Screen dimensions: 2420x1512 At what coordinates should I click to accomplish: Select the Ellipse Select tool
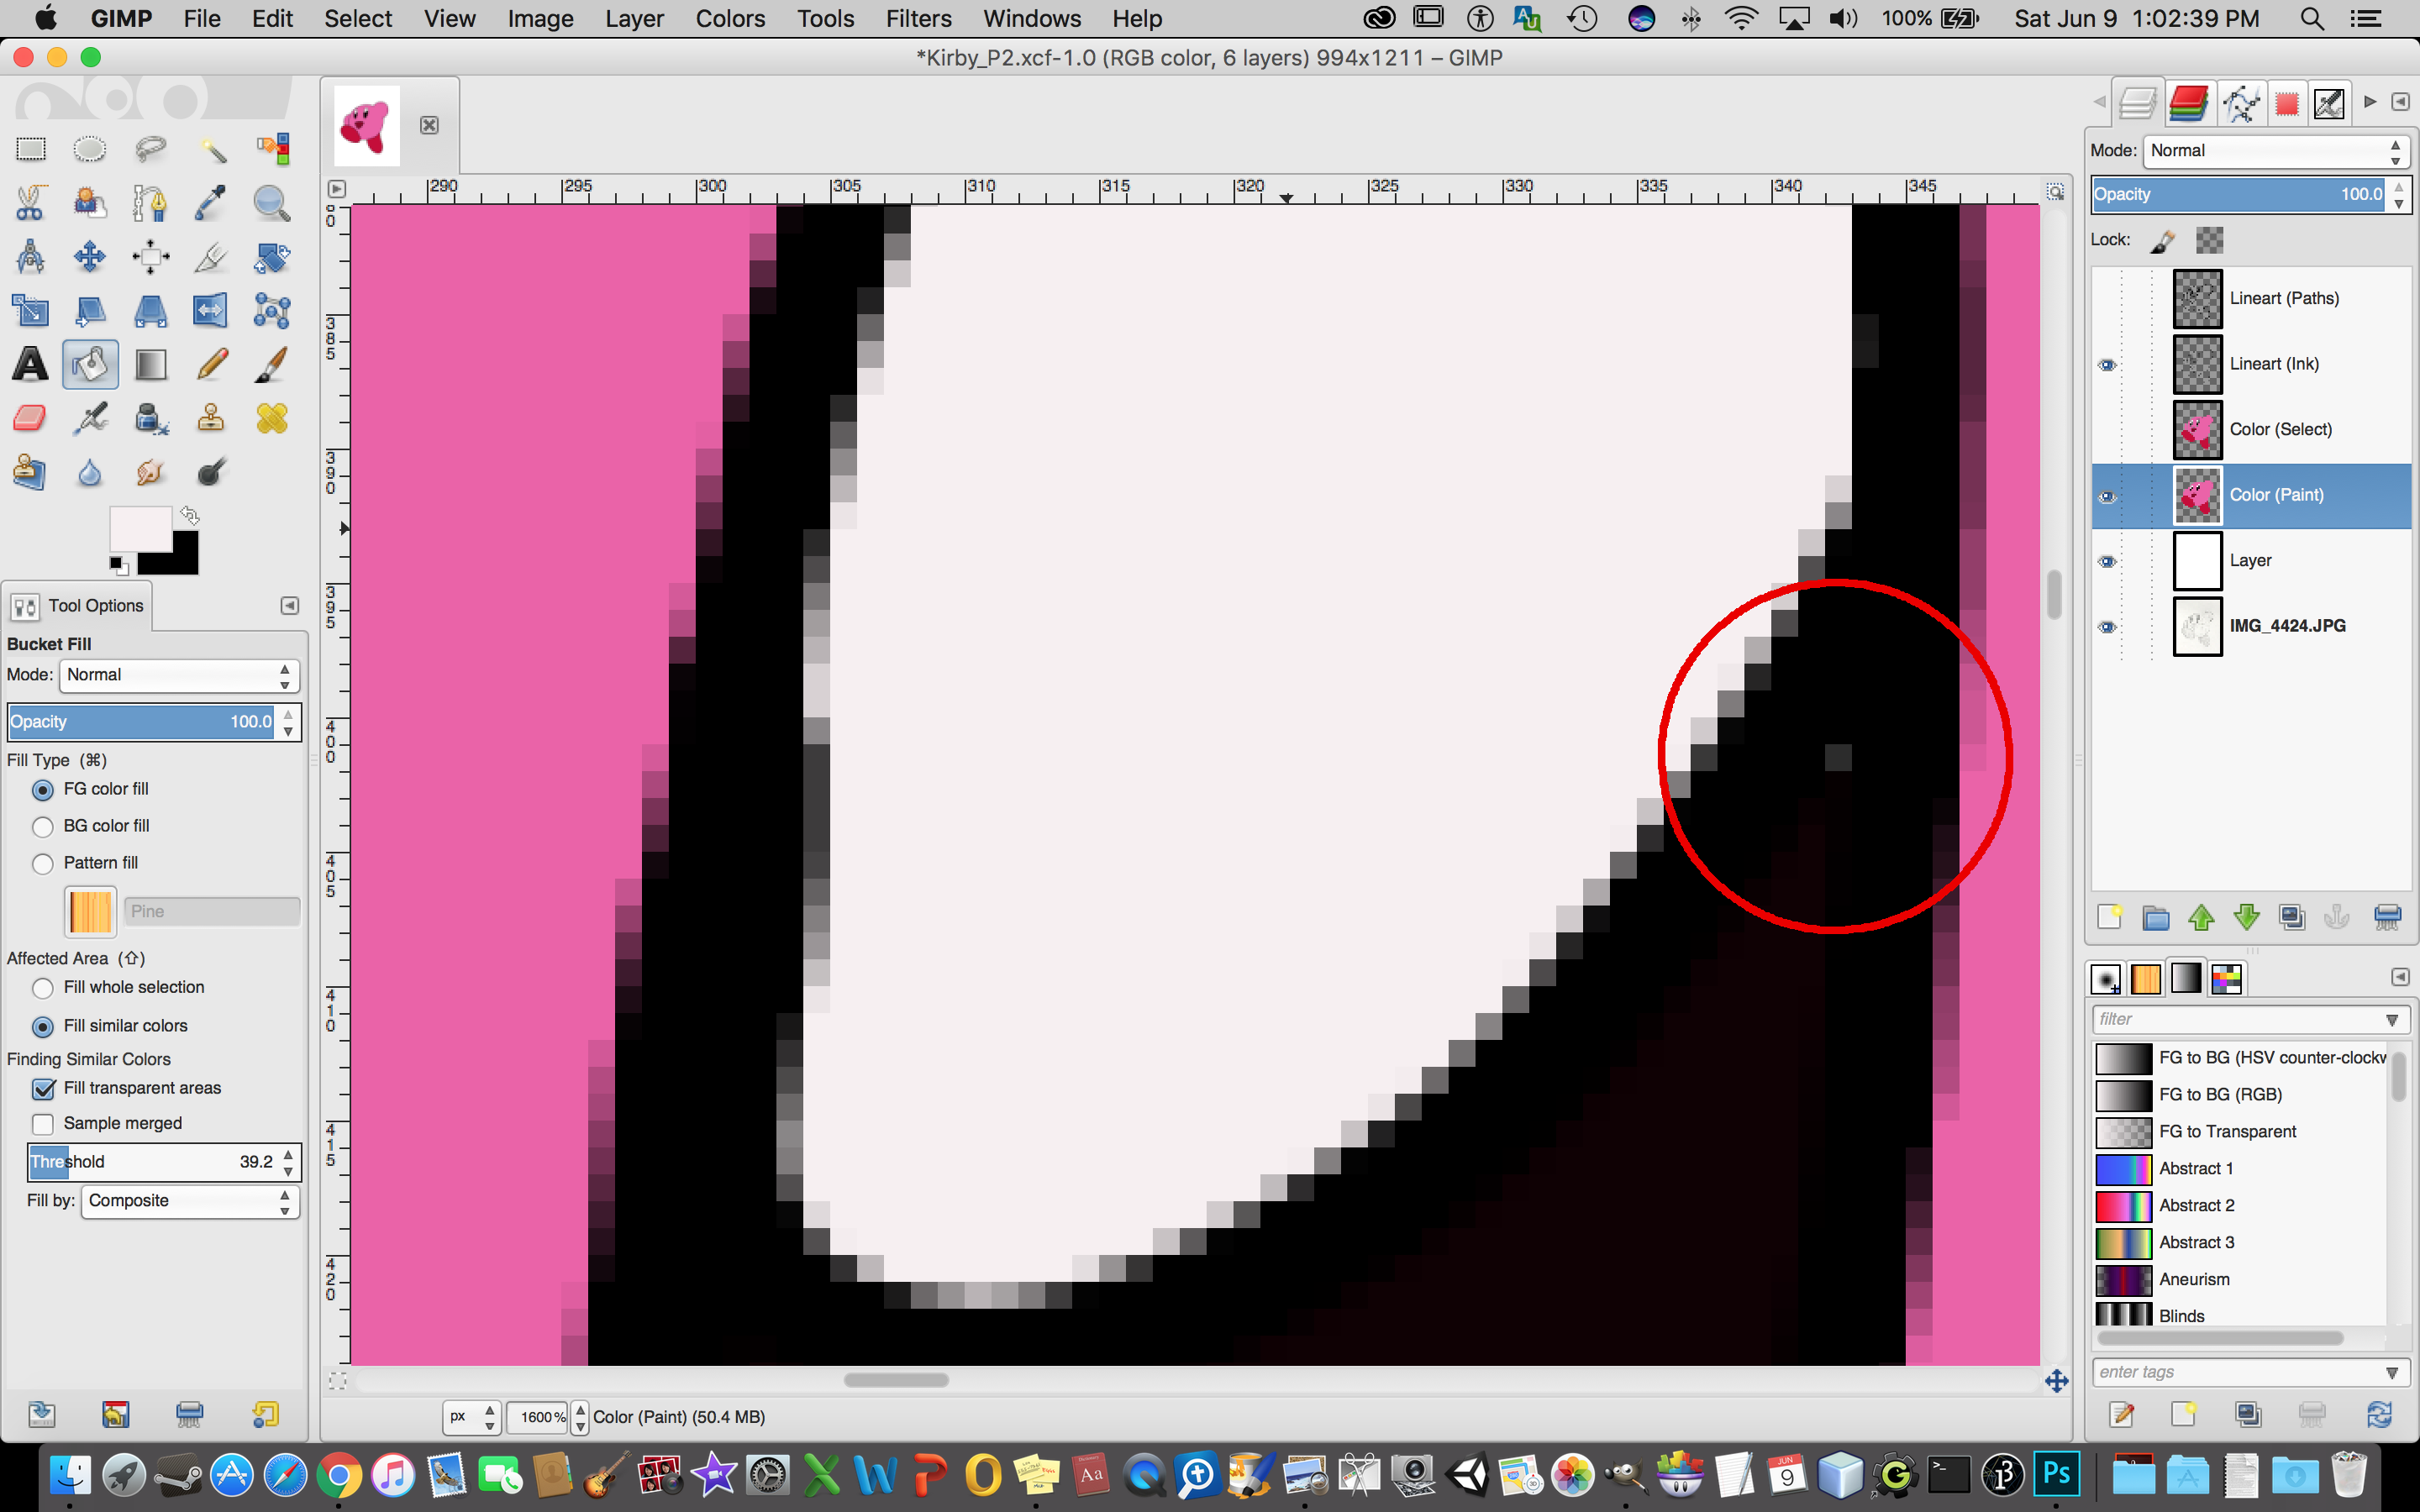tap(90, 150)
